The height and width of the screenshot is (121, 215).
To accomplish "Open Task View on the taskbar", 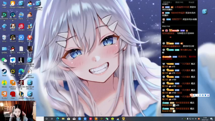I will click(x=52, y=119).
